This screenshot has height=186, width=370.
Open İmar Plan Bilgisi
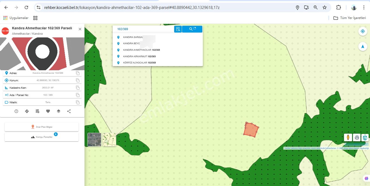pos(42,127)
